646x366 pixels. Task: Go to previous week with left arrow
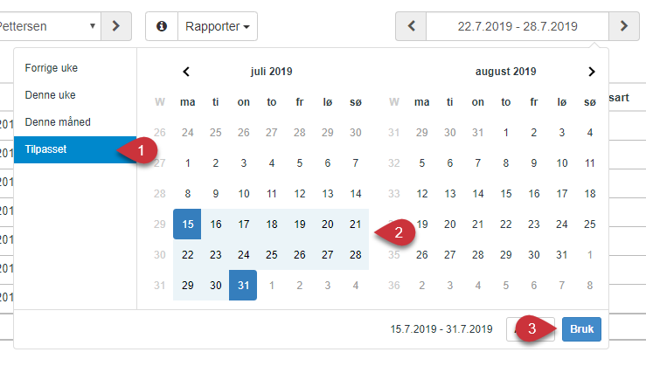click(x=411, y=26)
